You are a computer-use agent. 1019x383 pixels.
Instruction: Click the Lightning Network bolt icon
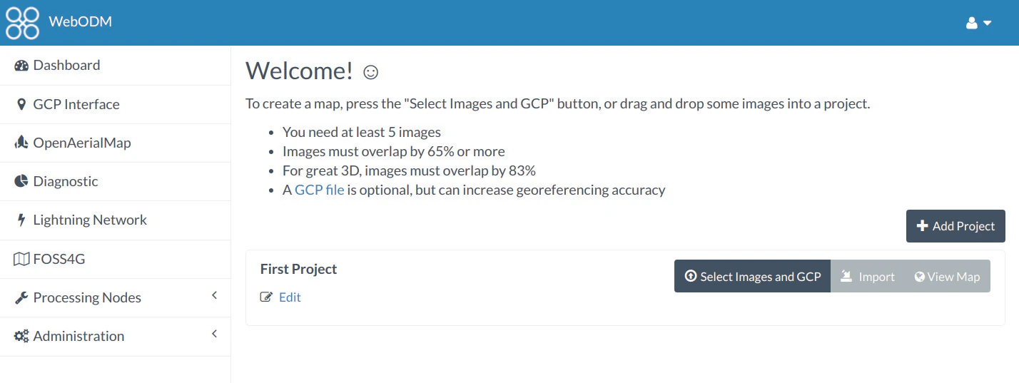pyautogui.click(x=21, y=220)
